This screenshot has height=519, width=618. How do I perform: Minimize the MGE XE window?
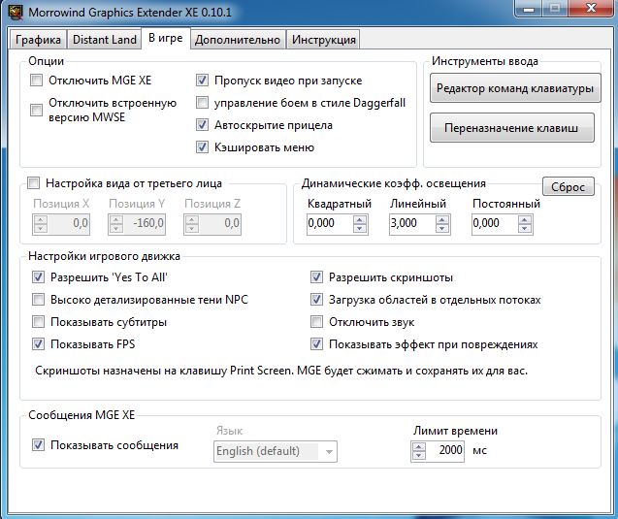[528, 9]
